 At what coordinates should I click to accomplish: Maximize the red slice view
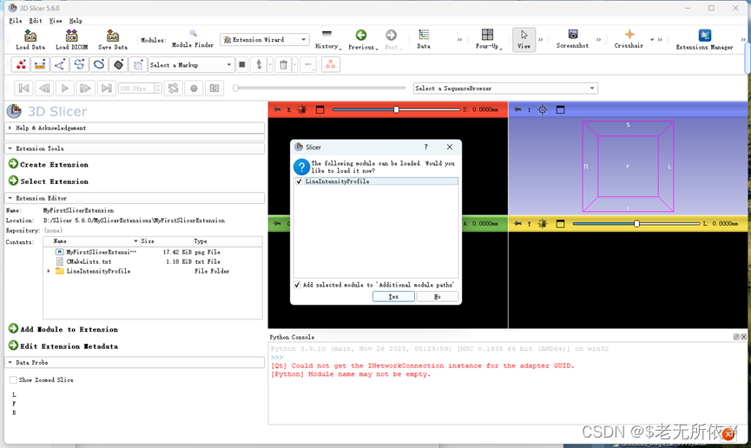pos(320,109)
